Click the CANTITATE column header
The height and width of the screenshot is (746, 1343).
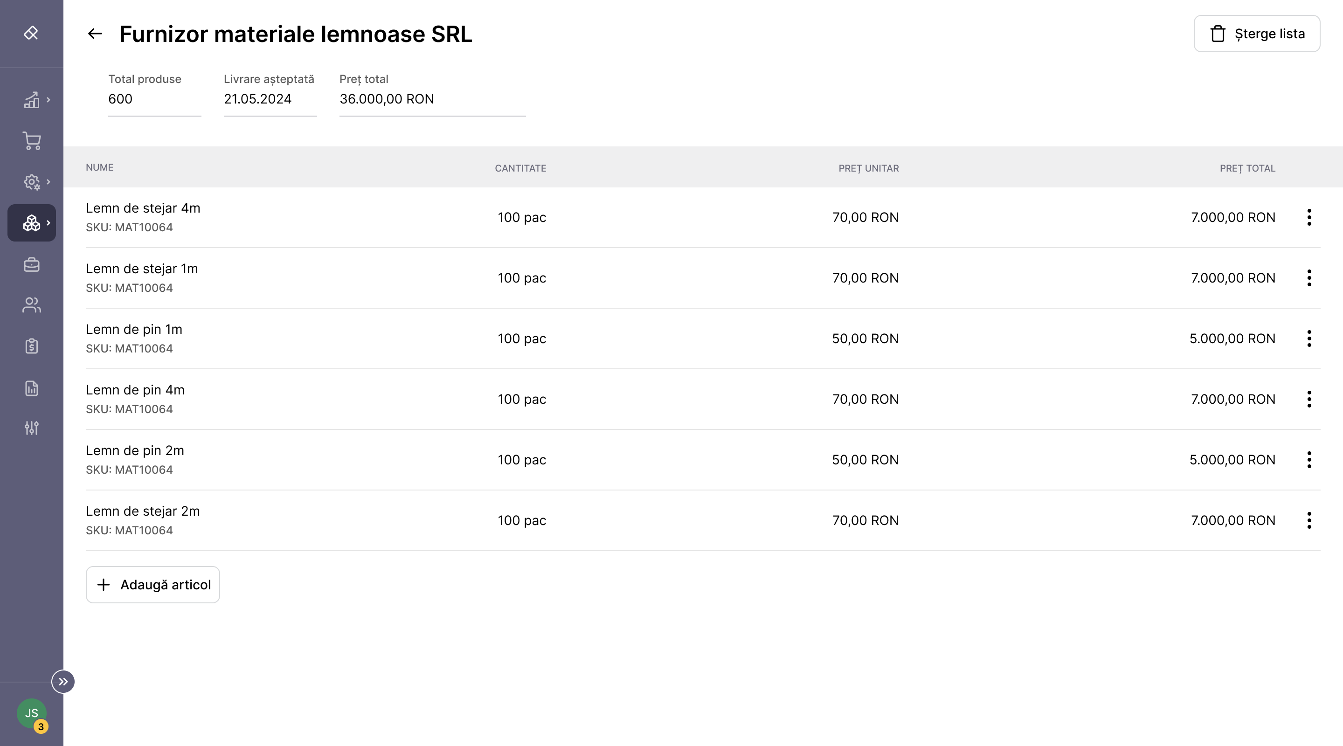click(520, 168)
